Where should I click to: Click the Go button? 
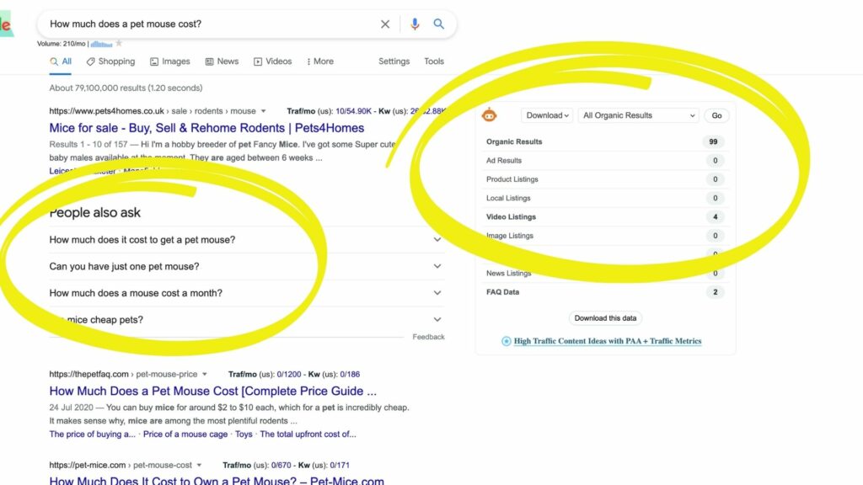pyautogui.click(x=716, y=115)
